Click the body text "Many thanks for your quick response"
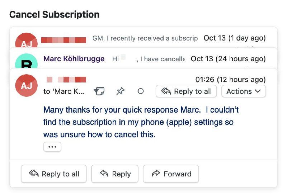Screen dimensions: 287x194 (x=141, y=110)
